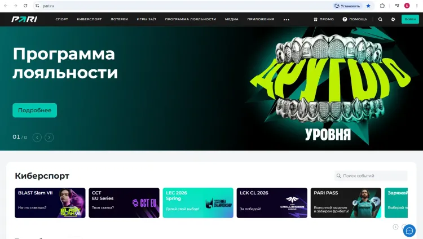Screen dimensions: 423x239
Task: Open Приложения menu
Action: pyautogui.click(x=261, y=19)
